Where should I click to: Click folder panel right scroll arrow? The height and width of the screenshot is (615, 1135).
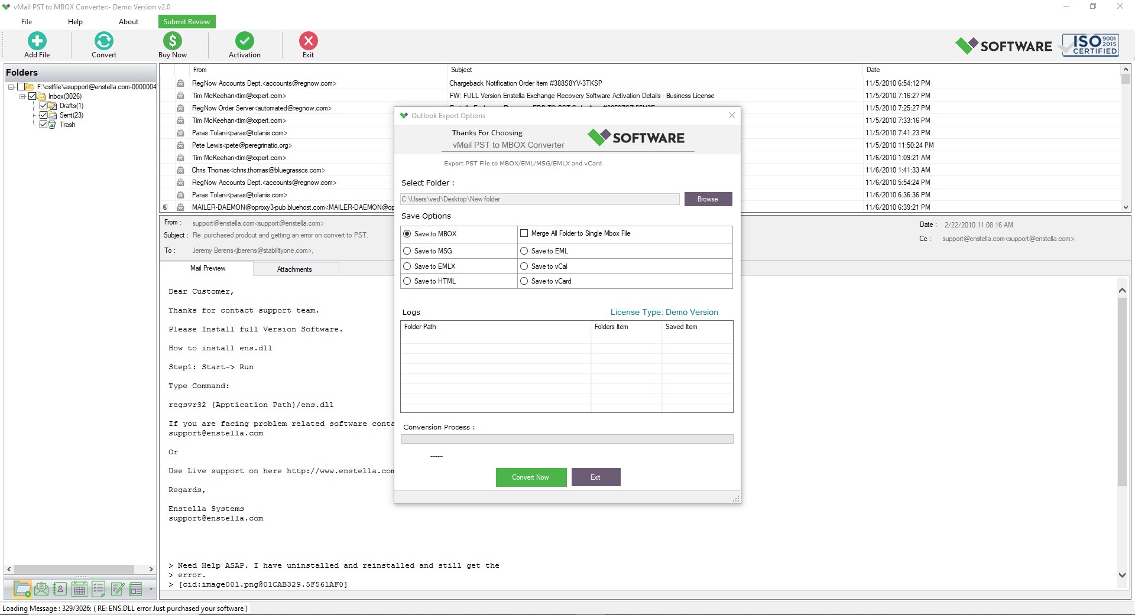[x=151, y=570]
